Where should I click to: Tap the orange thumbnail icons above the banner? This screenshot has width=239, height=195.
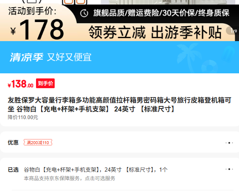[x=75, y=2]
